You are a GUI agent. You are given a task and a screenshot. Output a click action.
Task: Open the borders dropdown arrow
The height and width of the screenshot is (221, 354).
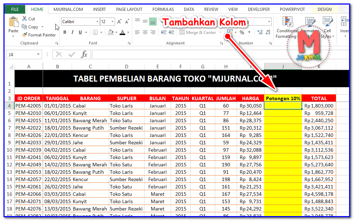point(101,33)
